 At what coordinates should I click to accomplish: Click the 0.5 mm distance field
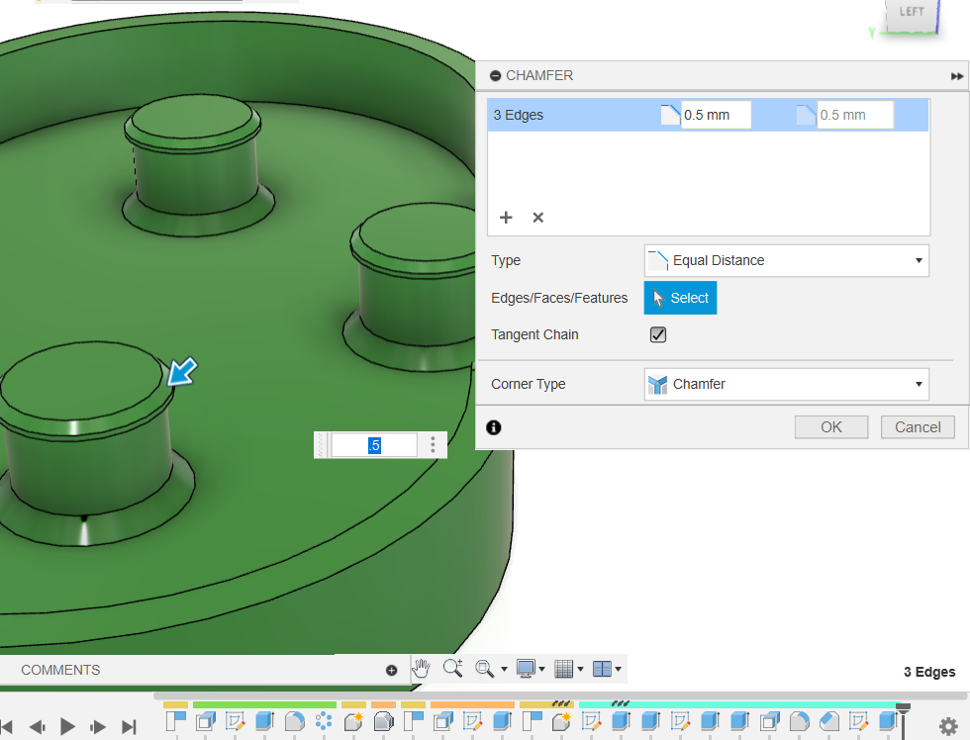click(715, 115)
